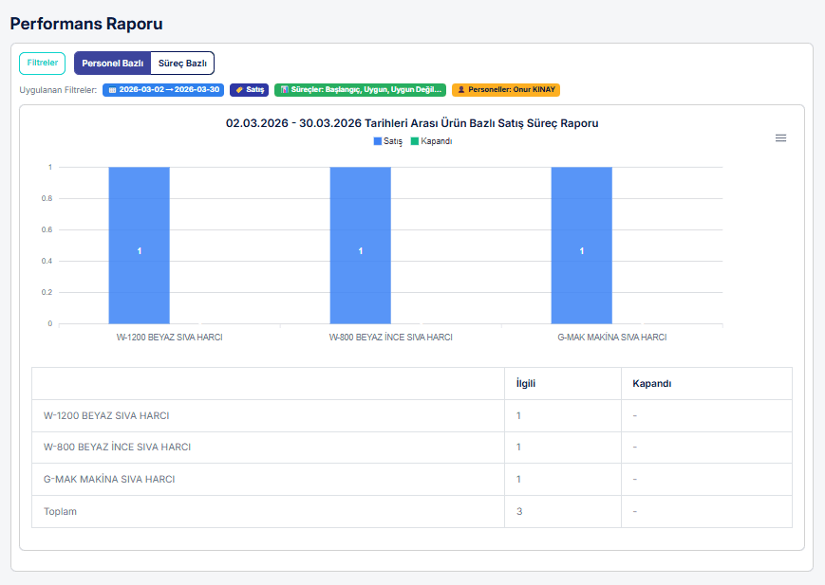The image size is (825, 585).
Task: Switch to Personel Bazlı view
Action: click(112, 64)
